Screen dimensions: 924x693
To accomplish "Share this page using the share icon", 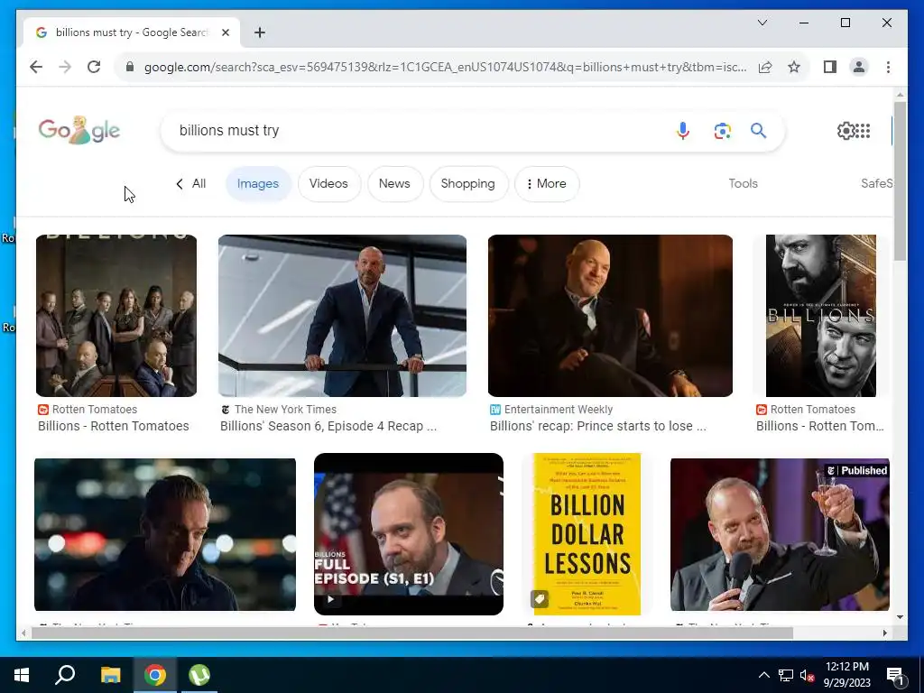I will click(765, 67).
